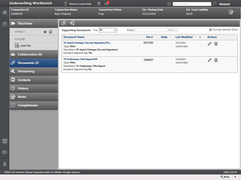Open SP-Search Package (Tax and Appraiser) document link
Viewport: 241px width, 180px height.
87,43
